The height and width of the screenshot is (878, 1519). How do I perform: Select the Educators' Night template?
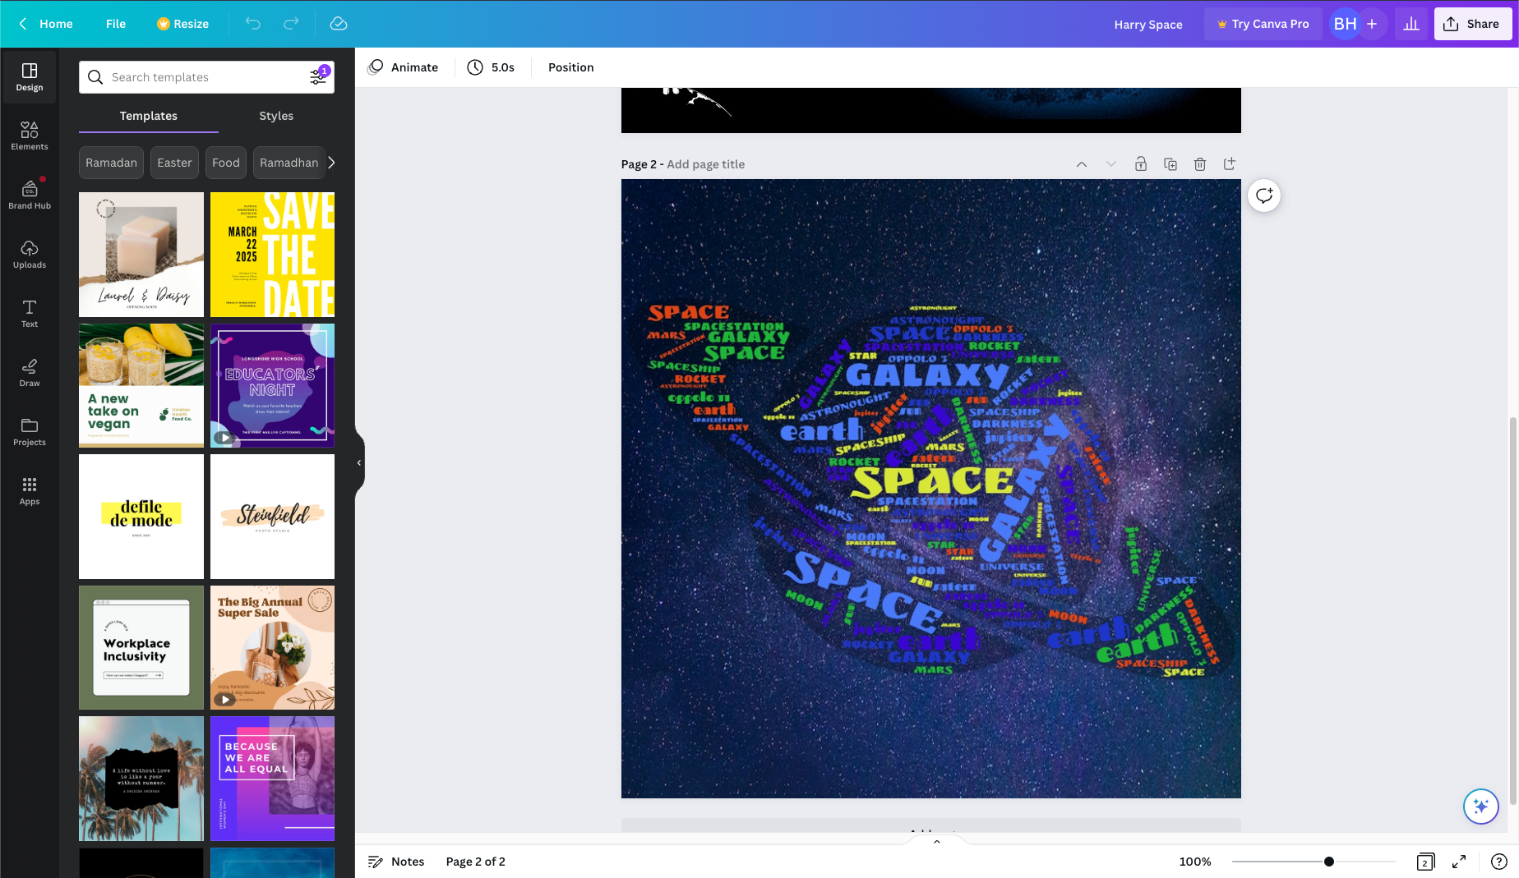272,385
